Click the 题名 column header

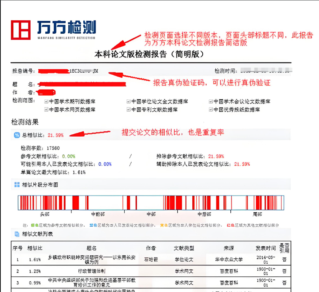(91, 248)
